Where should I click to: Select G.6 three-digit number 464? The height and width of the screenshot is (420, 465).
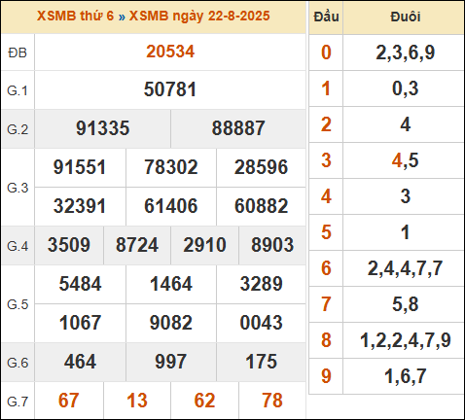(x=80, y=362)
